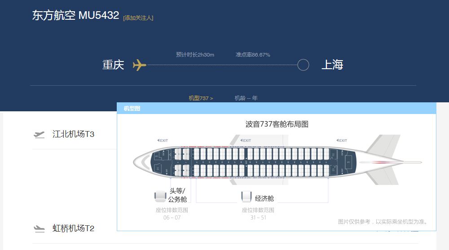449x250 pixels.
Task: Click the 头等/公务舱 cabin label
Action: pyautogui.click(x=177, y=195)
